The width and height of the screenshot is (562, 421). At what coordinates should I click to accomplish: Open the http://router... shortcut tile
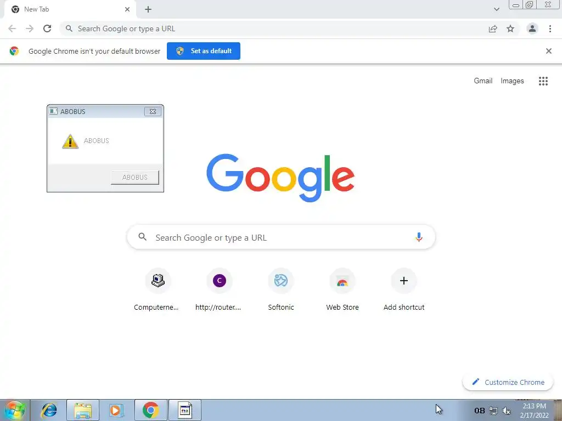(220, 281)
